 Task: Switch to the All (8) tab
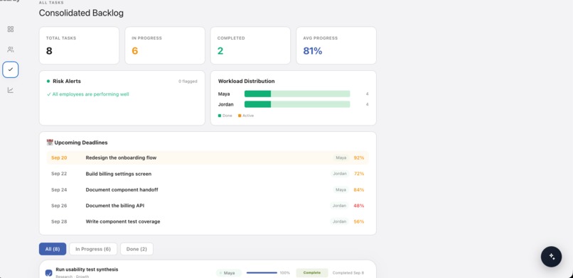[x=53, y=249]
